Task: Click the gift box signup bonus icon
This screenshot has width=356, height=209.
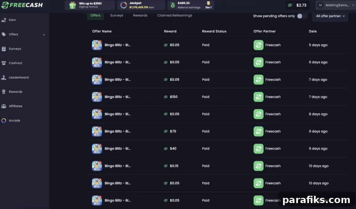Action: [x=73, y=5]
